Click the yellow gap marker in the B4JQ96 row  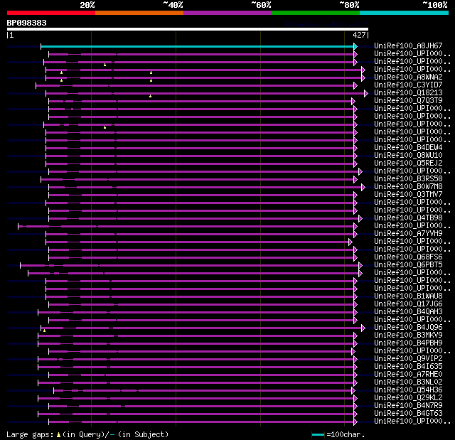[x=44, y=331]
